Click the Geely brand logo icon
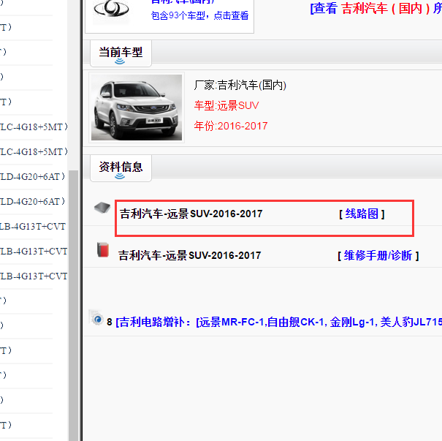The width and height of the screenshot is (442, 441). click(111, 10)
